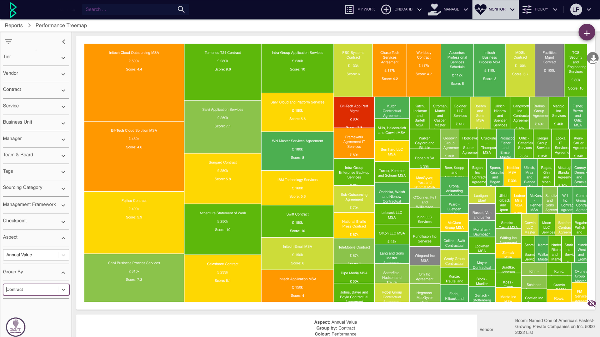Click Initech Application MSA tile

click(297, 286)
